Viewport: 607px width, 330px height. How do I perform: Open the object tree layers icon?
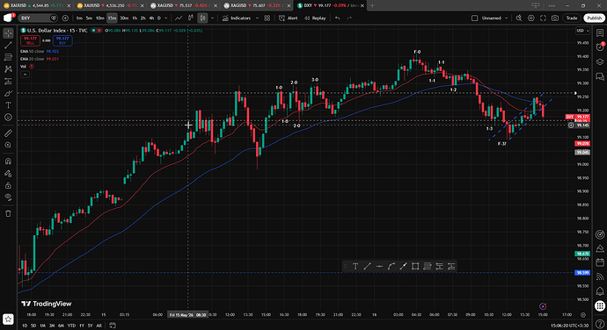(x=600, y=61)
